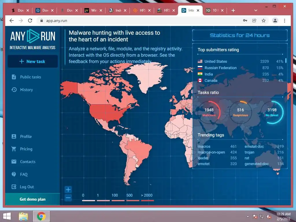Zoom in the map with plus button
The image size is (296, 222).
point(68,190)
